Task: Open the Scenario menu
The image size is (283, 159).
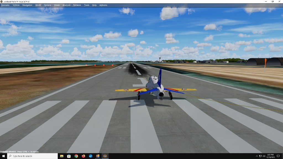Action: (5, 5)
